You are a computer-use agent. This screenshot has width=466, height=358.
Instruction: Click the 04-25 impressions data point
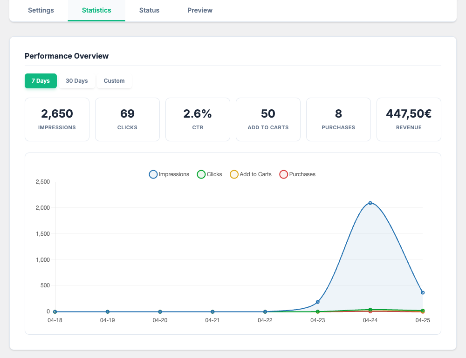click(x=423, y=292)
